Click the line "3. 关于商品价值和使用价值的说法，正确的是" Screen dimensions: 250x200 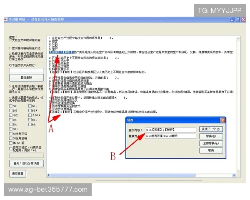[84, 78]
